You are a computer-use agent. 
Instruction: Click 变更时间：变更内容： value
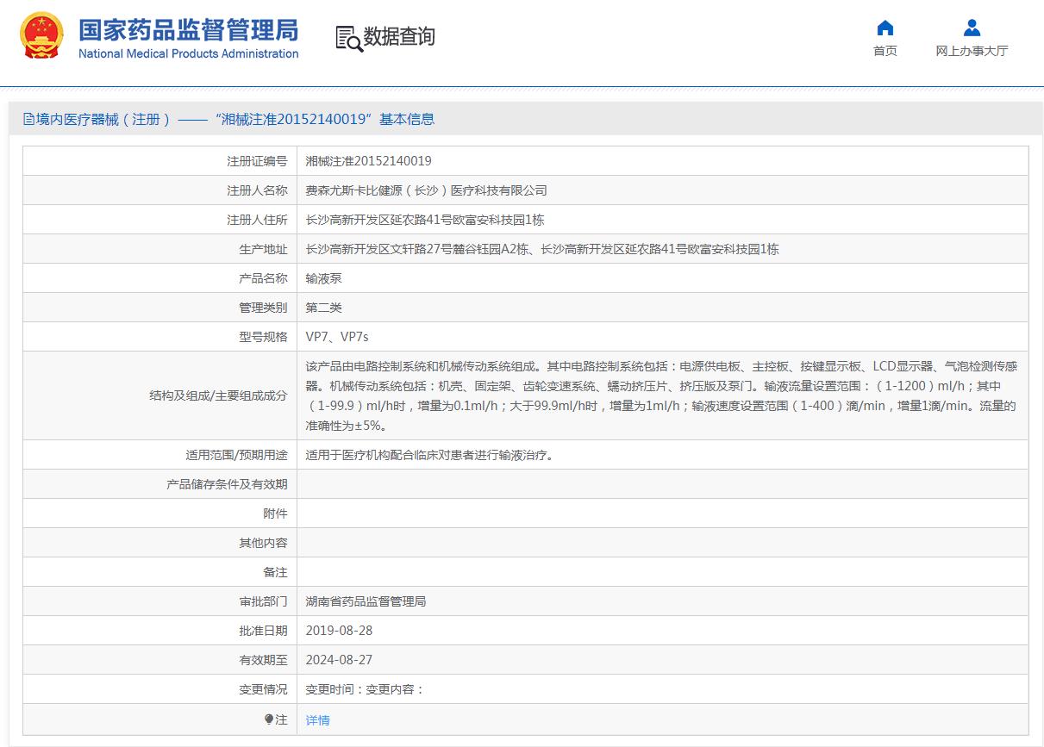pyautogui.click(x=366, y=689)
